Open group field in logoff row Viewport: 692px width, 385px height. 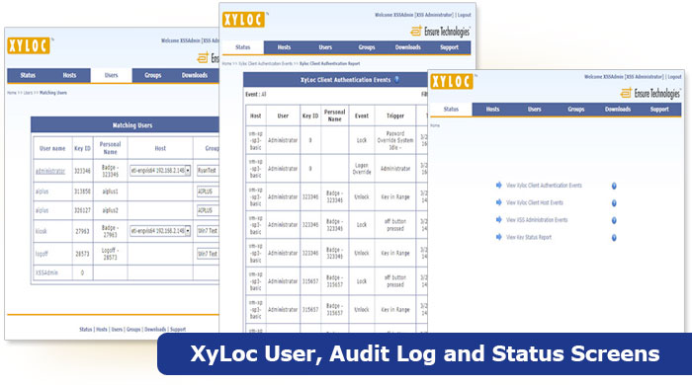click(208, 254)
